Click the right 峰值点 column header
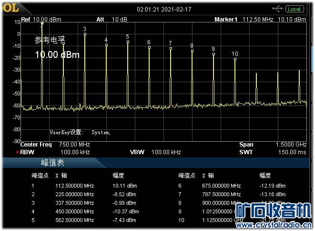 (x=187, y=176)
